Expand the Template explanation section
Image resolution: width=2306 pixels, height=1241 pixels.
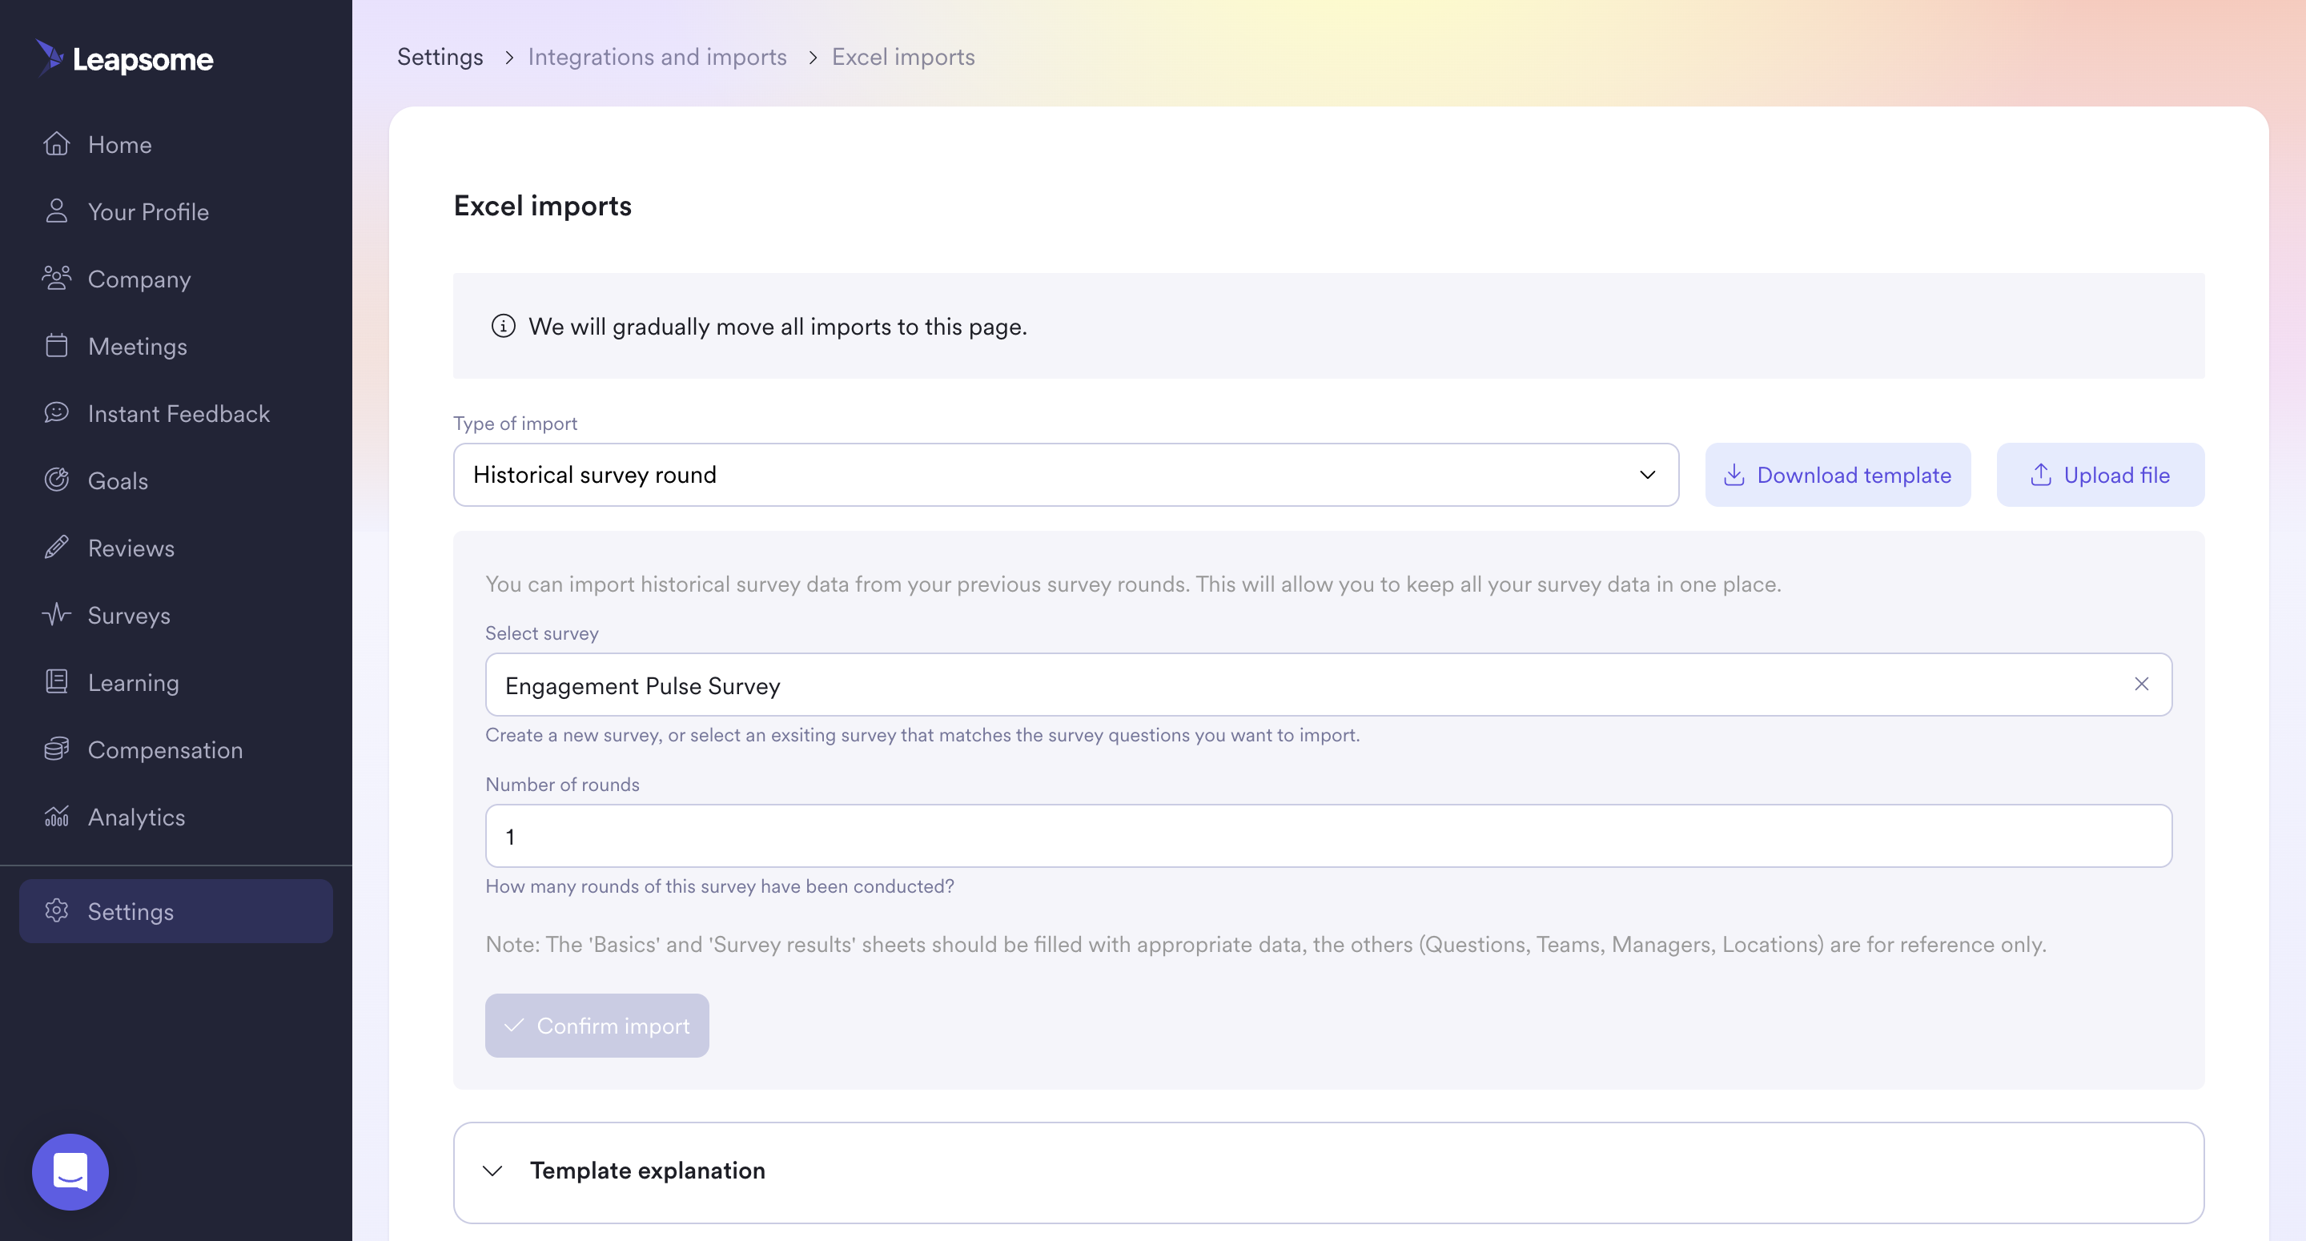tap(1328, 1172)
